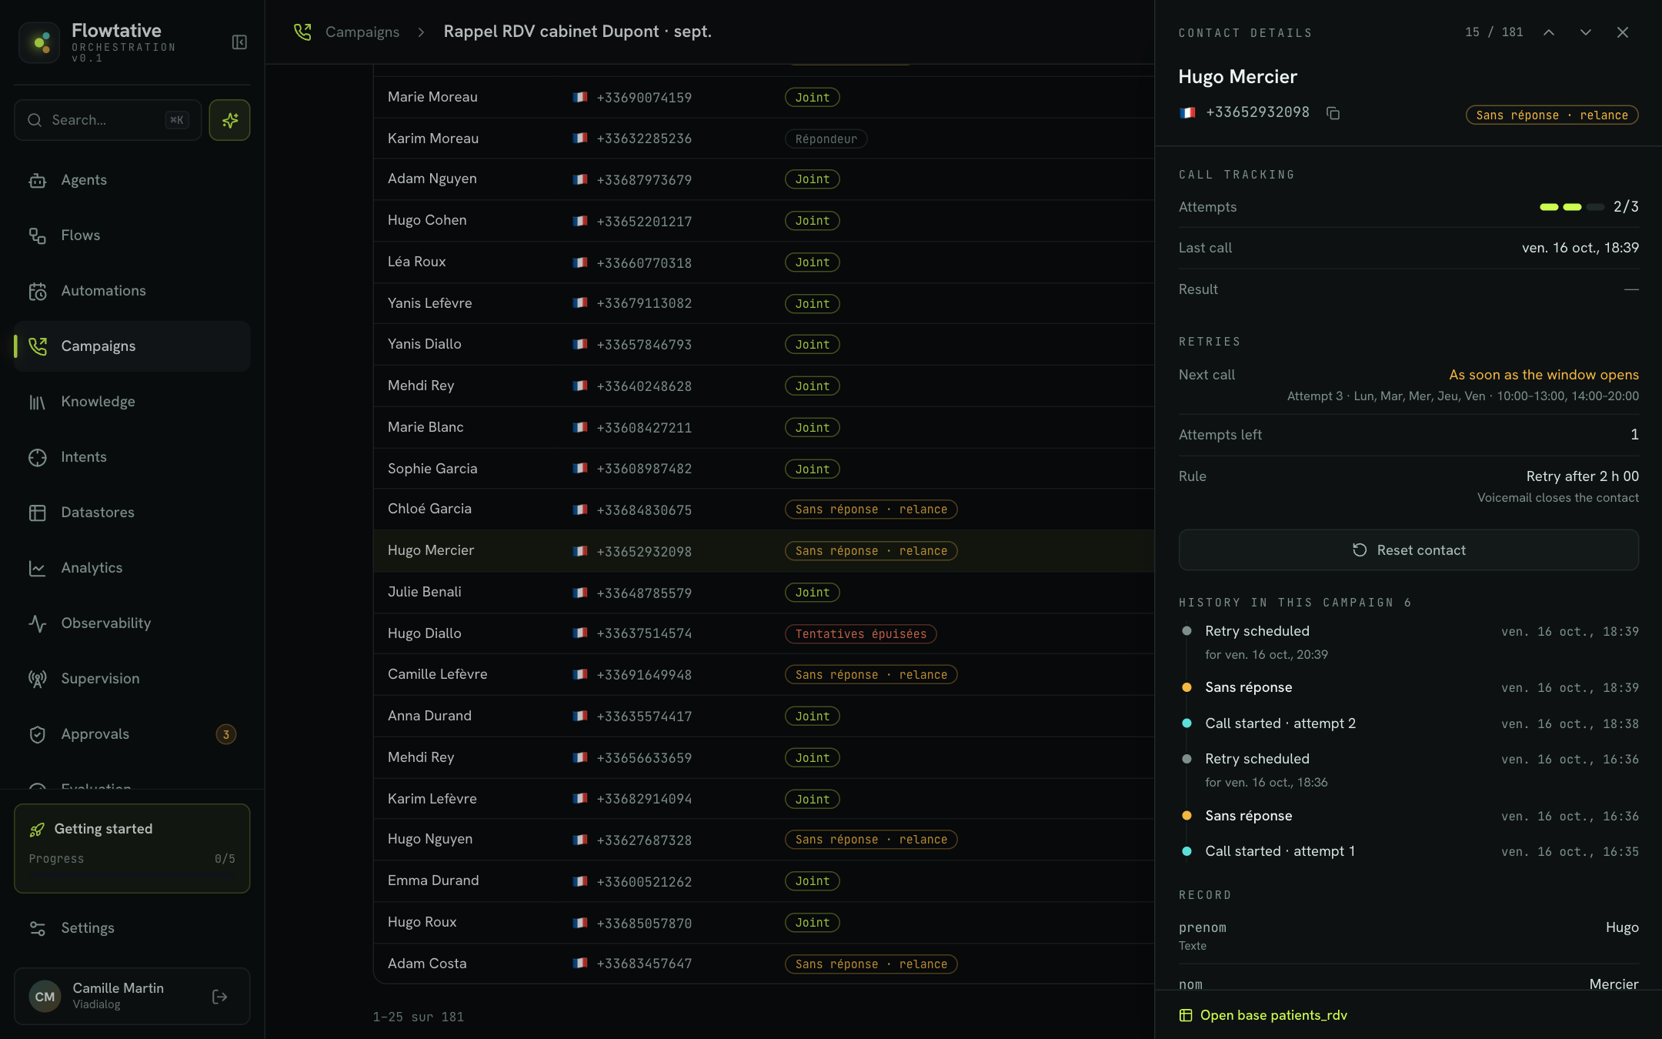Click the Settings sliders icon
This screenshot has height=1039, width=1662.
tap(38, 928)
